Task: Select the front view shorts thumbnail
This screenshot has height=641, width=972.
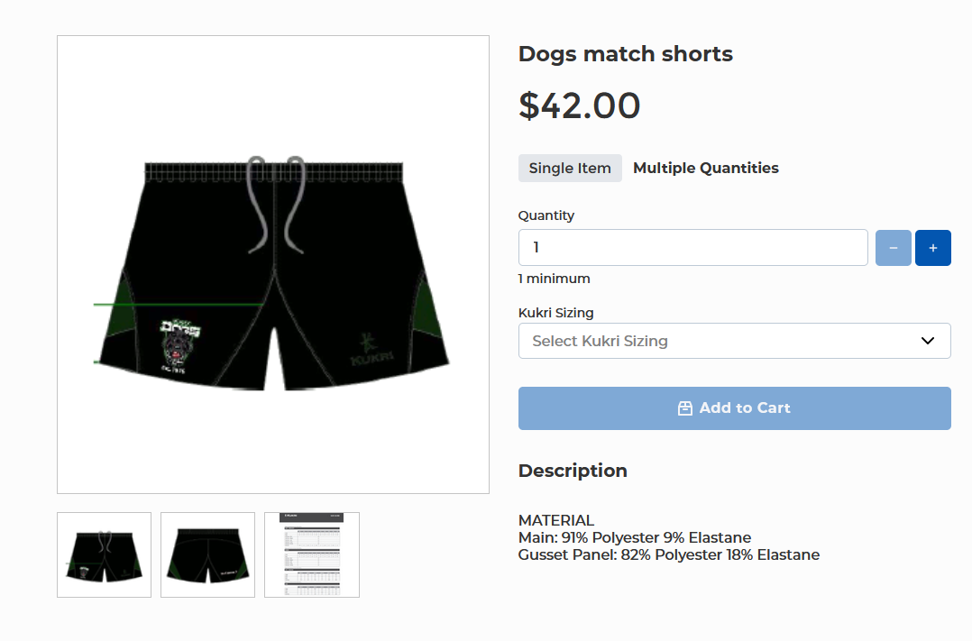Action: [x=104, y=554]
